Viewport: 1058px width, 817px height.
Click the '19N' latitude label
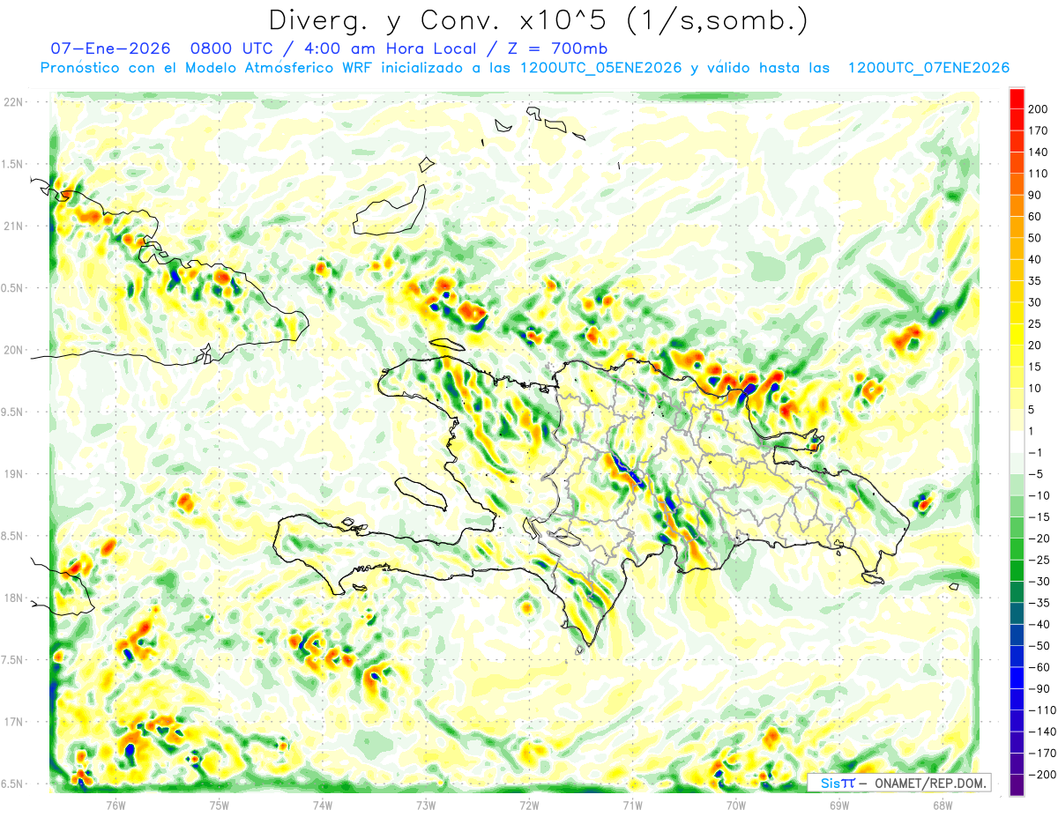pyautogui.click(x=12, y=474)
